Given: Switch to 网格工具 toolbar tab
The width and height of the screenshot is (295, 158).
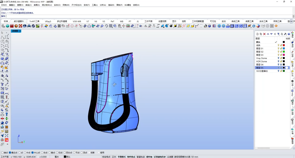Looking at the screenshot, I should [277, 21].
